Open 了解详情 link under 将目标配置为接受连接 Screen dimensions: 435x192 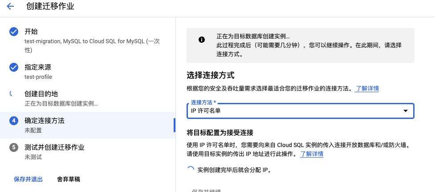click(x=312, y=154)
